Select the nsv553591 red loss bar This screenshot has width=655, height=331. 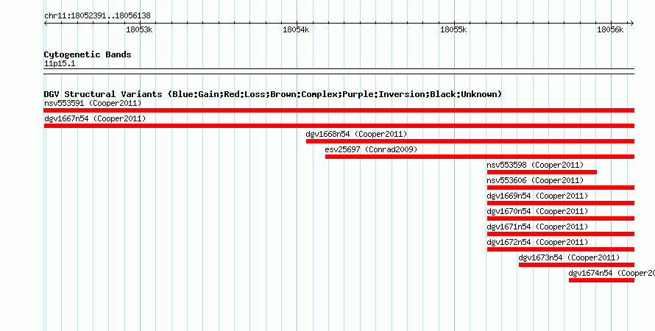pyautogui.click(x=339, y=110)
